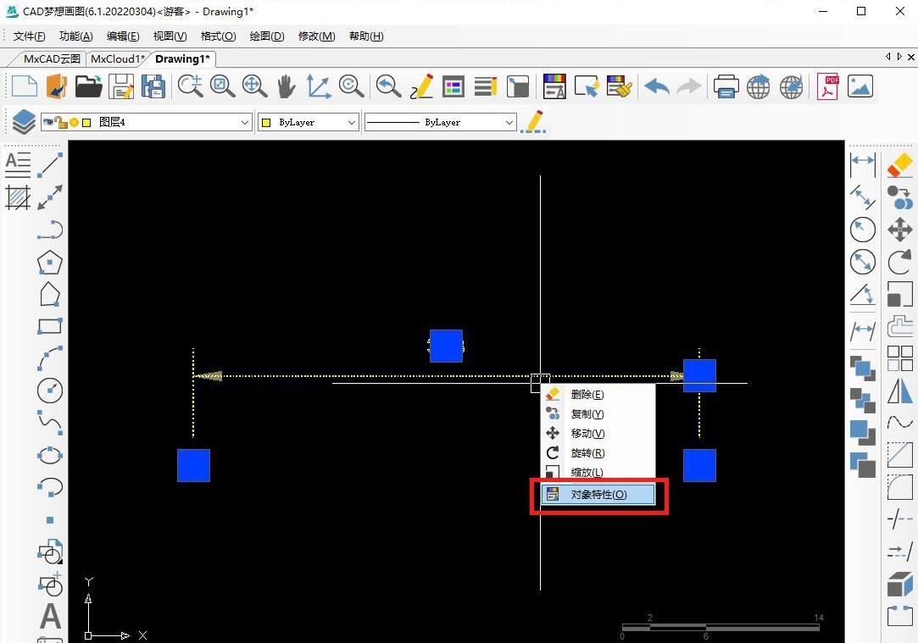Screen dimensions: 918x643
Task: Select the Mirror tool in right toolbar
Action: [x=899, y=391]
